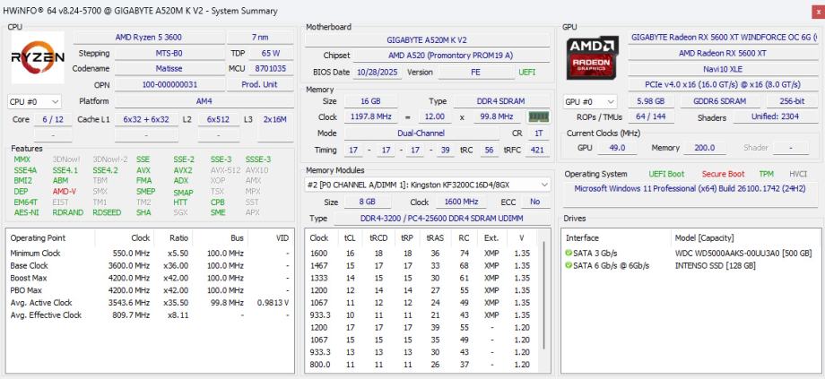Click the MCU value 8701035
The width and height of the screenshot is (825, 379).
coord(271,69)
